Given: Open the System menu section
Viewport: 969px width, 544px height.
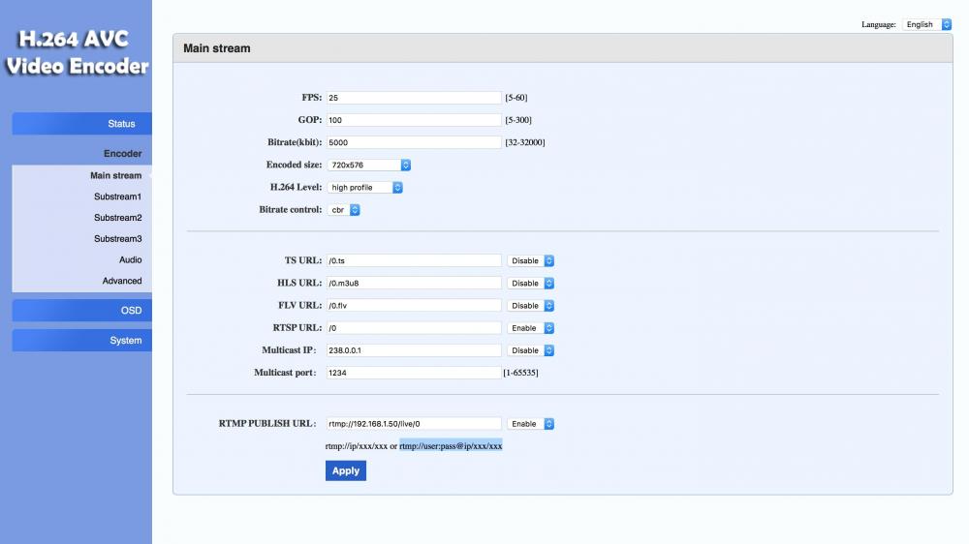Looking at the screenshot, I should pyautogui.click(x=82, y=341).
